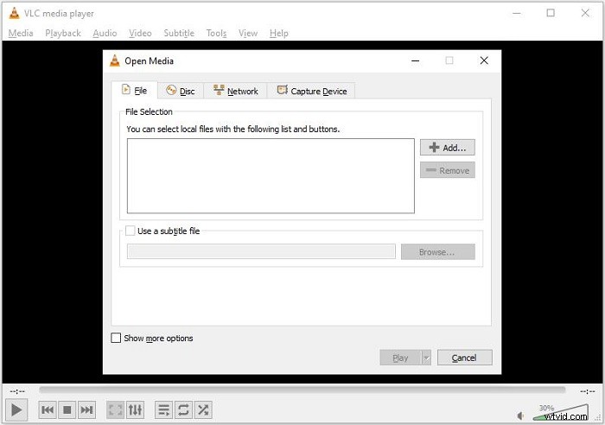Stop playback with the square button
This screenshot has width=605, height=425.
coord(67,409)
